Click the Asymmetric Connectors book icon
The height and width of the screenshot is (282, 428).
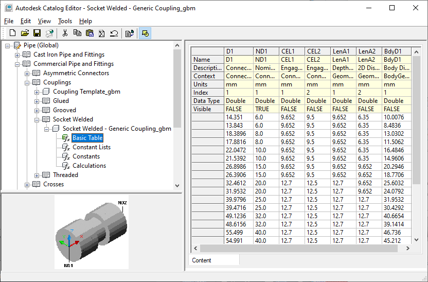[37, 73]
